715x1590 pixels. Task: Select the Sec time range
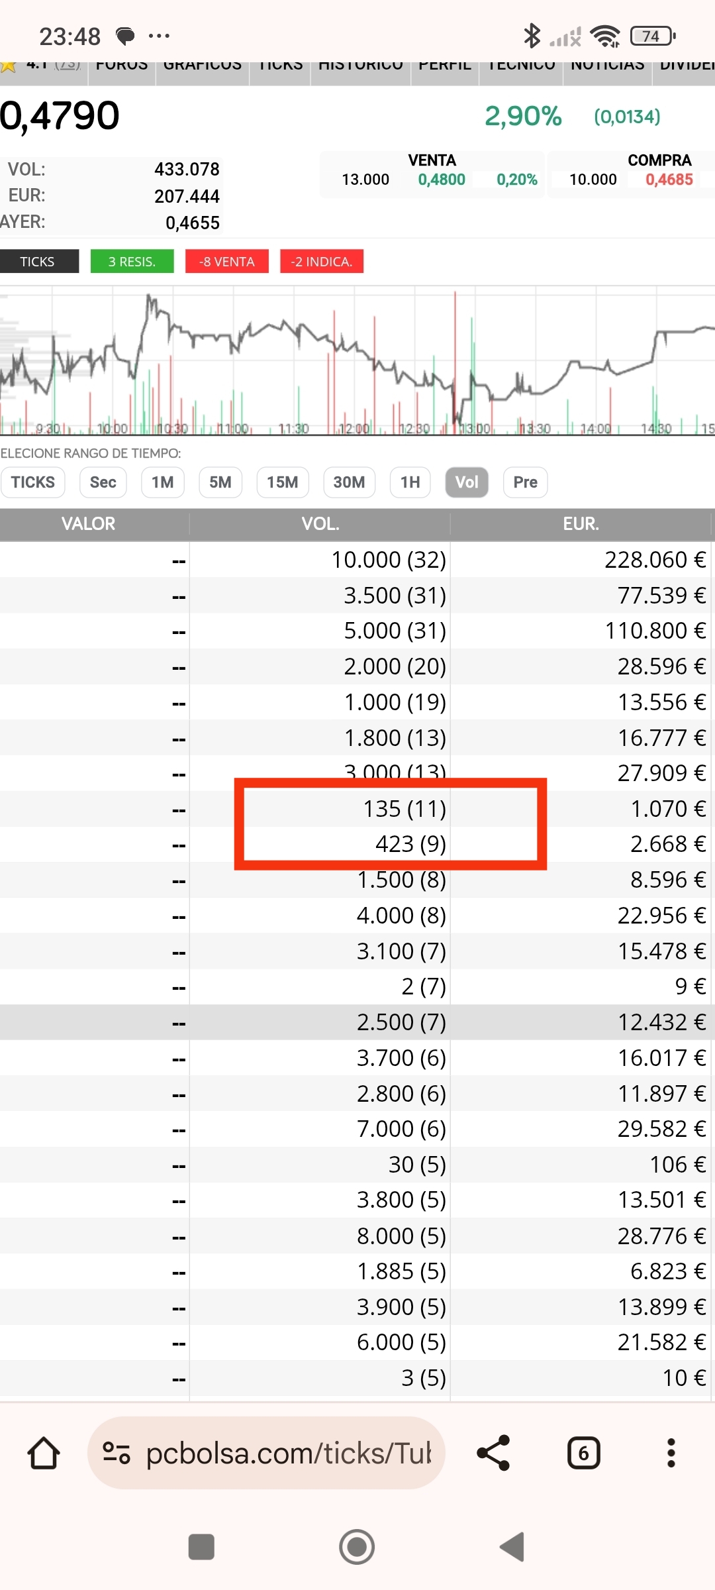point(103,482)
